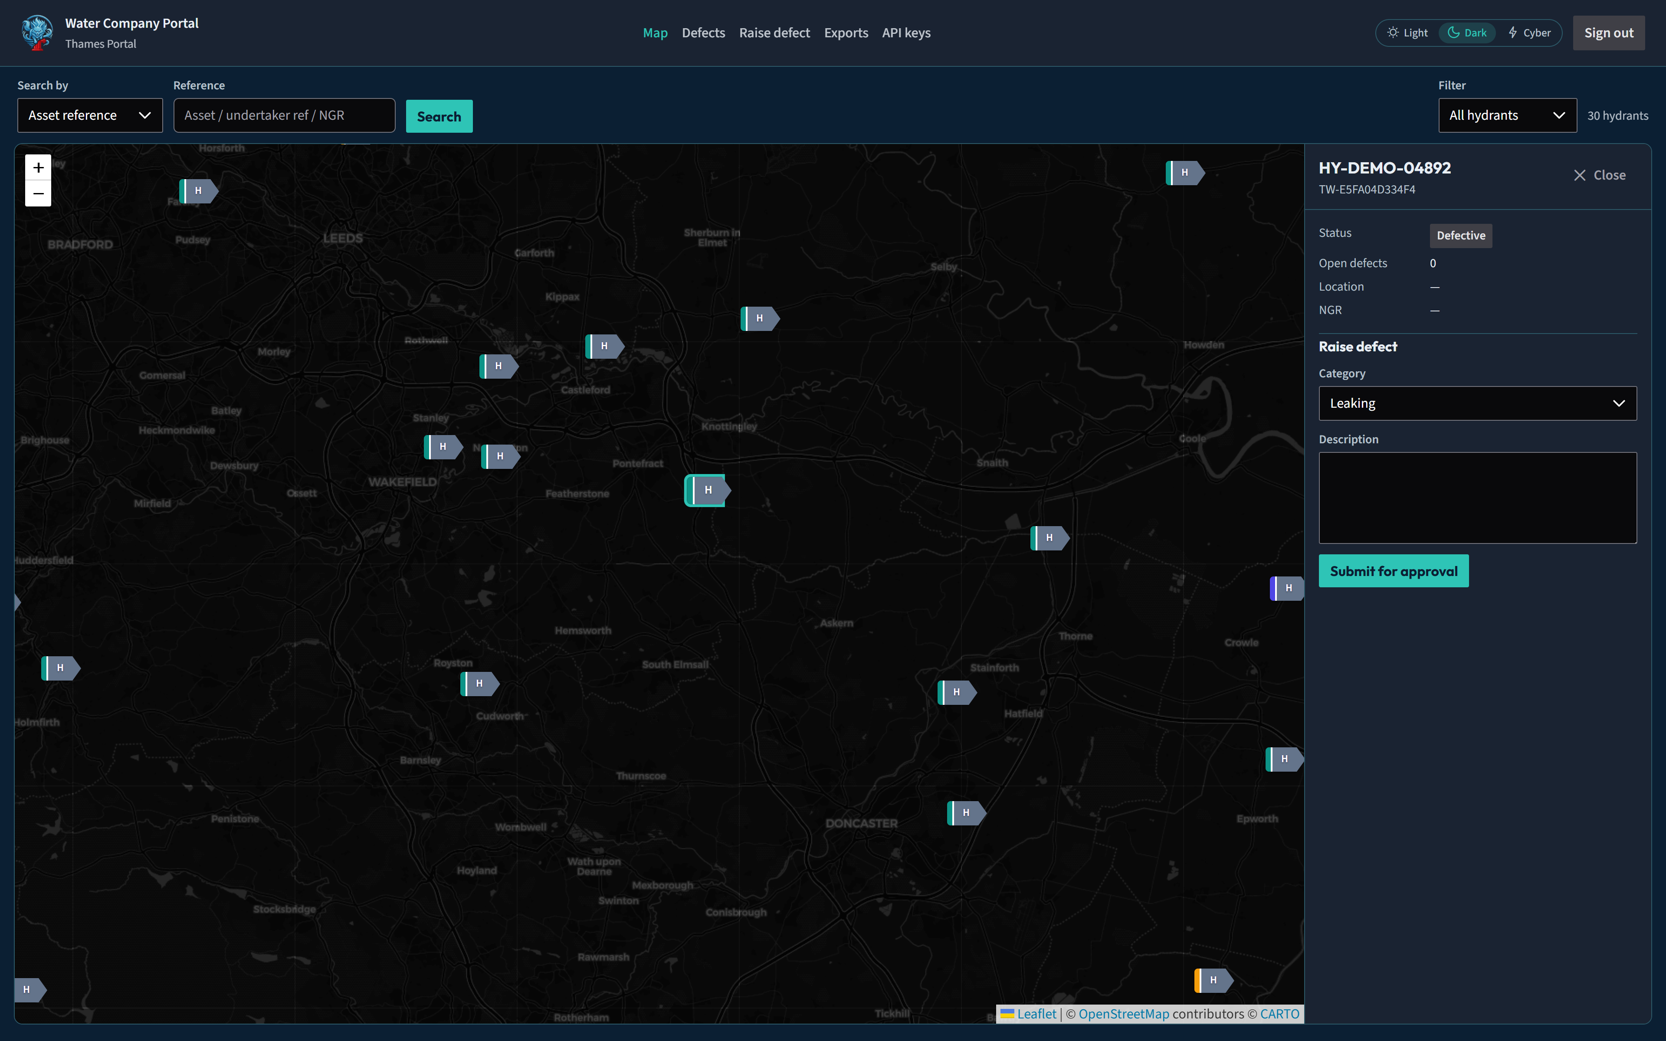Select hydrant marker near Stanley
This screenshot has height=1041, width=1666.
coord(443,447)
